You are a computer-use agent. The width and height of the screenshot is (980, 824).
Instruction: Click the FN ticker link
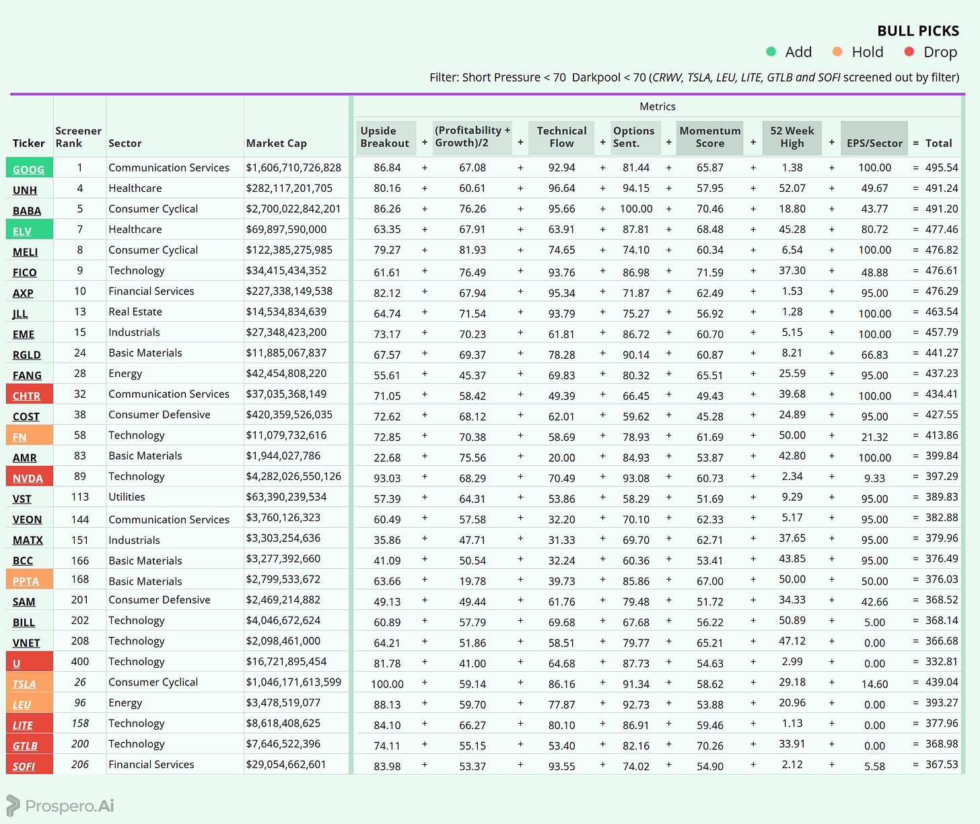coord(20,438)
